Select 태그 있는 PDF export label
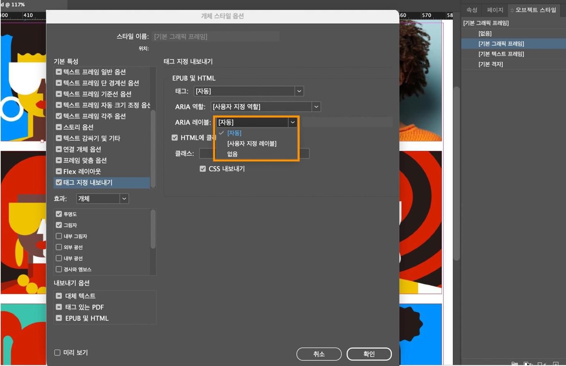Screen dimensions: 566x366 (84, 307)
